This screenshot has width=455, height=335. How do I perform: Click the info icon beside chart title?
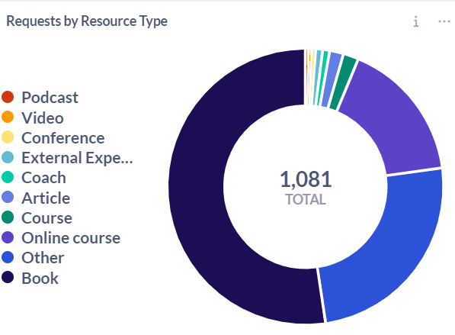(x=416, y=21)
